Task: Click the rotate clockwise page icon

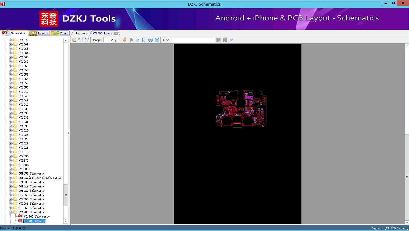Action: 87,40
